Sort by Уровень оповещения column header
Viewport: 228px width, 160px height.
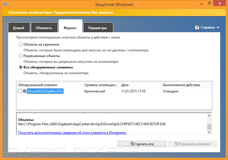point(101,85)
